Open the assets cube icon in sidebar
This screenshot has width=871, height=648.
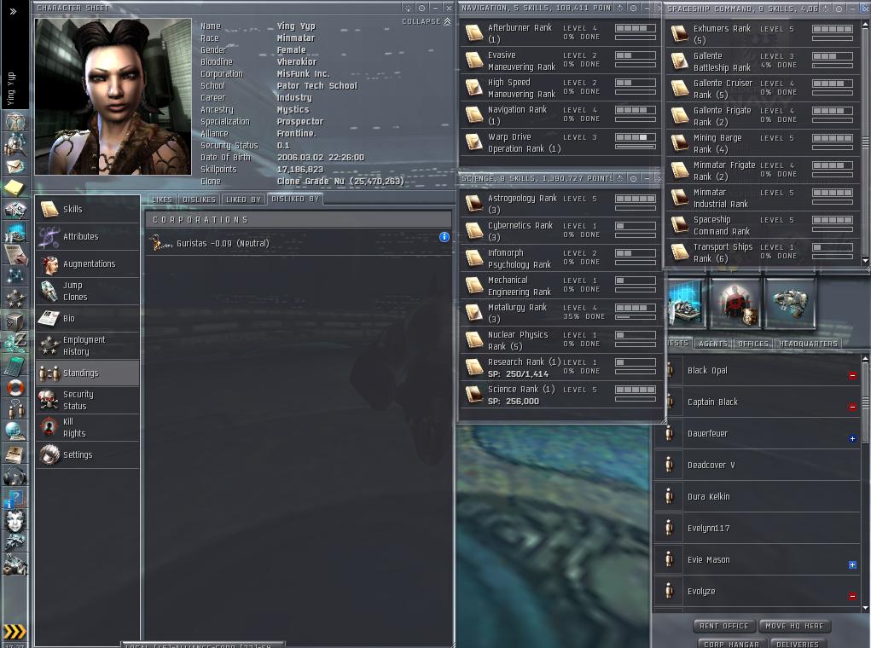15,321
